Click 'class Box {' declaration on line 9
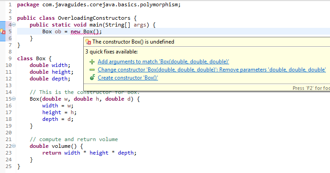The image size is (330, 173). pyautogui.click(x=34, y=58)
